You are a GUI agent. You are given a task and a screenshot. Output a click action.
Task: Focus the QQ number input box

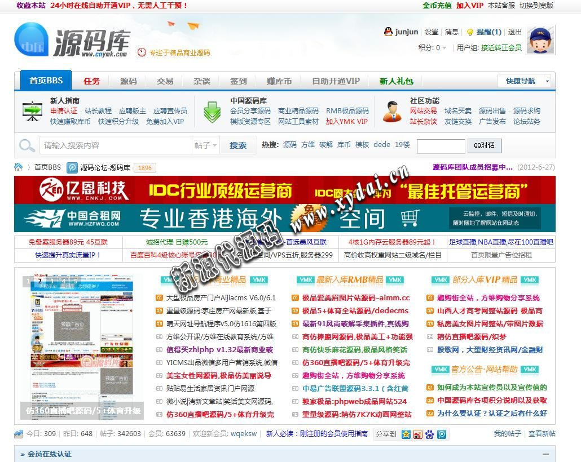point(441,146)
